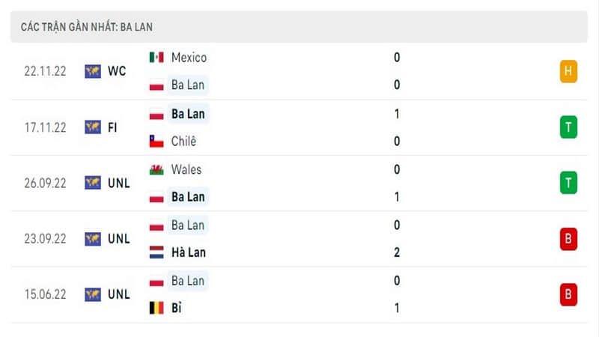The width and height of the screenshot is (599, 337).
Task: Click the red B badge for Bỉ match
Action: (568, 294)
